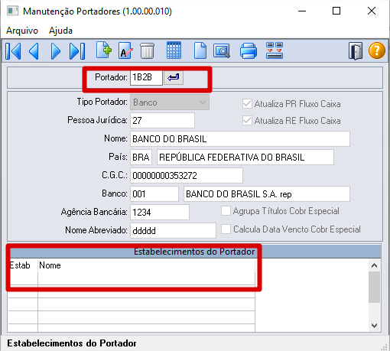Minimize the Manutenção Portadores window
This screenshot has height=351, width=390.
point(302,11)
